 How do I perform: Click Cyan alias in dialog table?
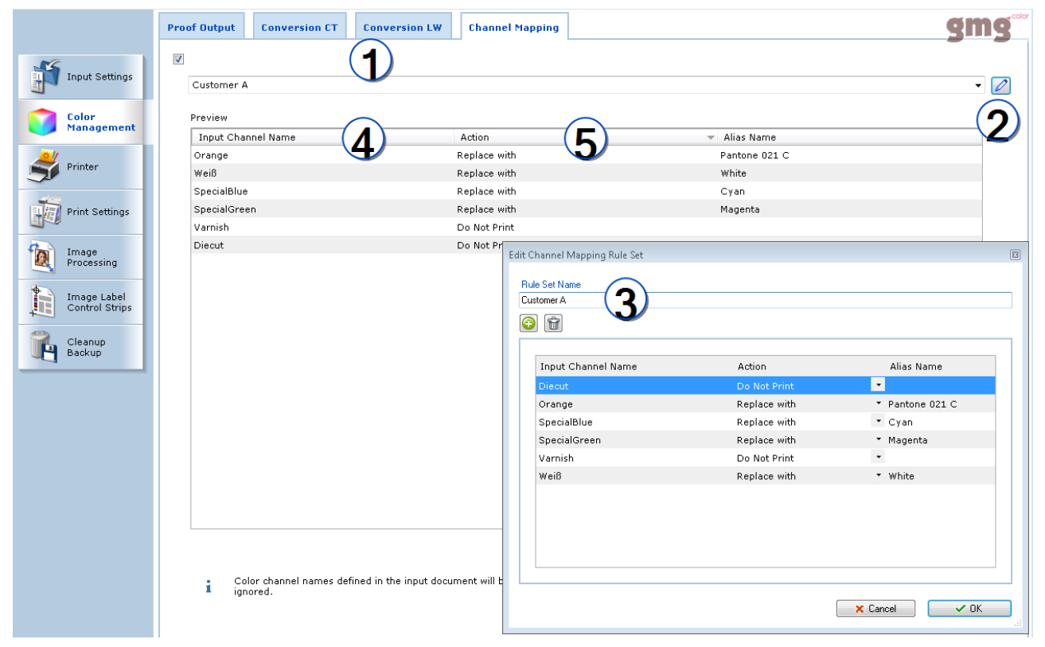[x=900, y=422]
